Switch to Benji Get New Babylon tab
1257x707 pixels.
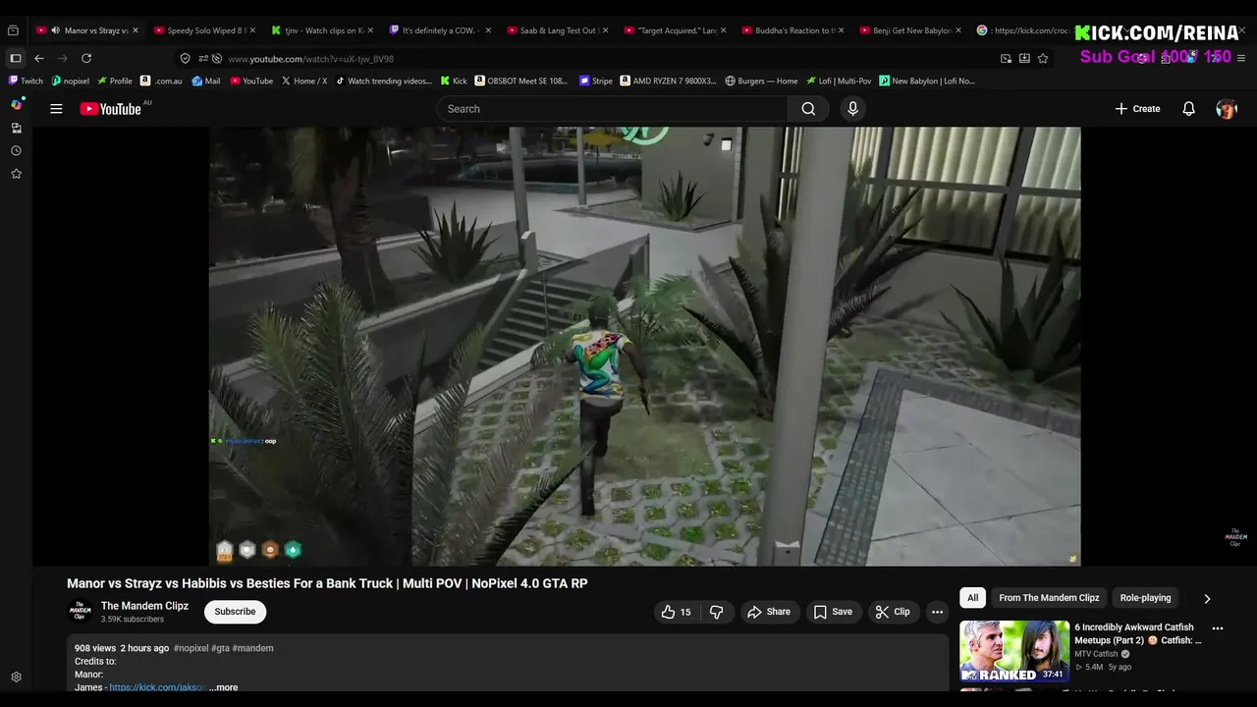coord(911,30)
